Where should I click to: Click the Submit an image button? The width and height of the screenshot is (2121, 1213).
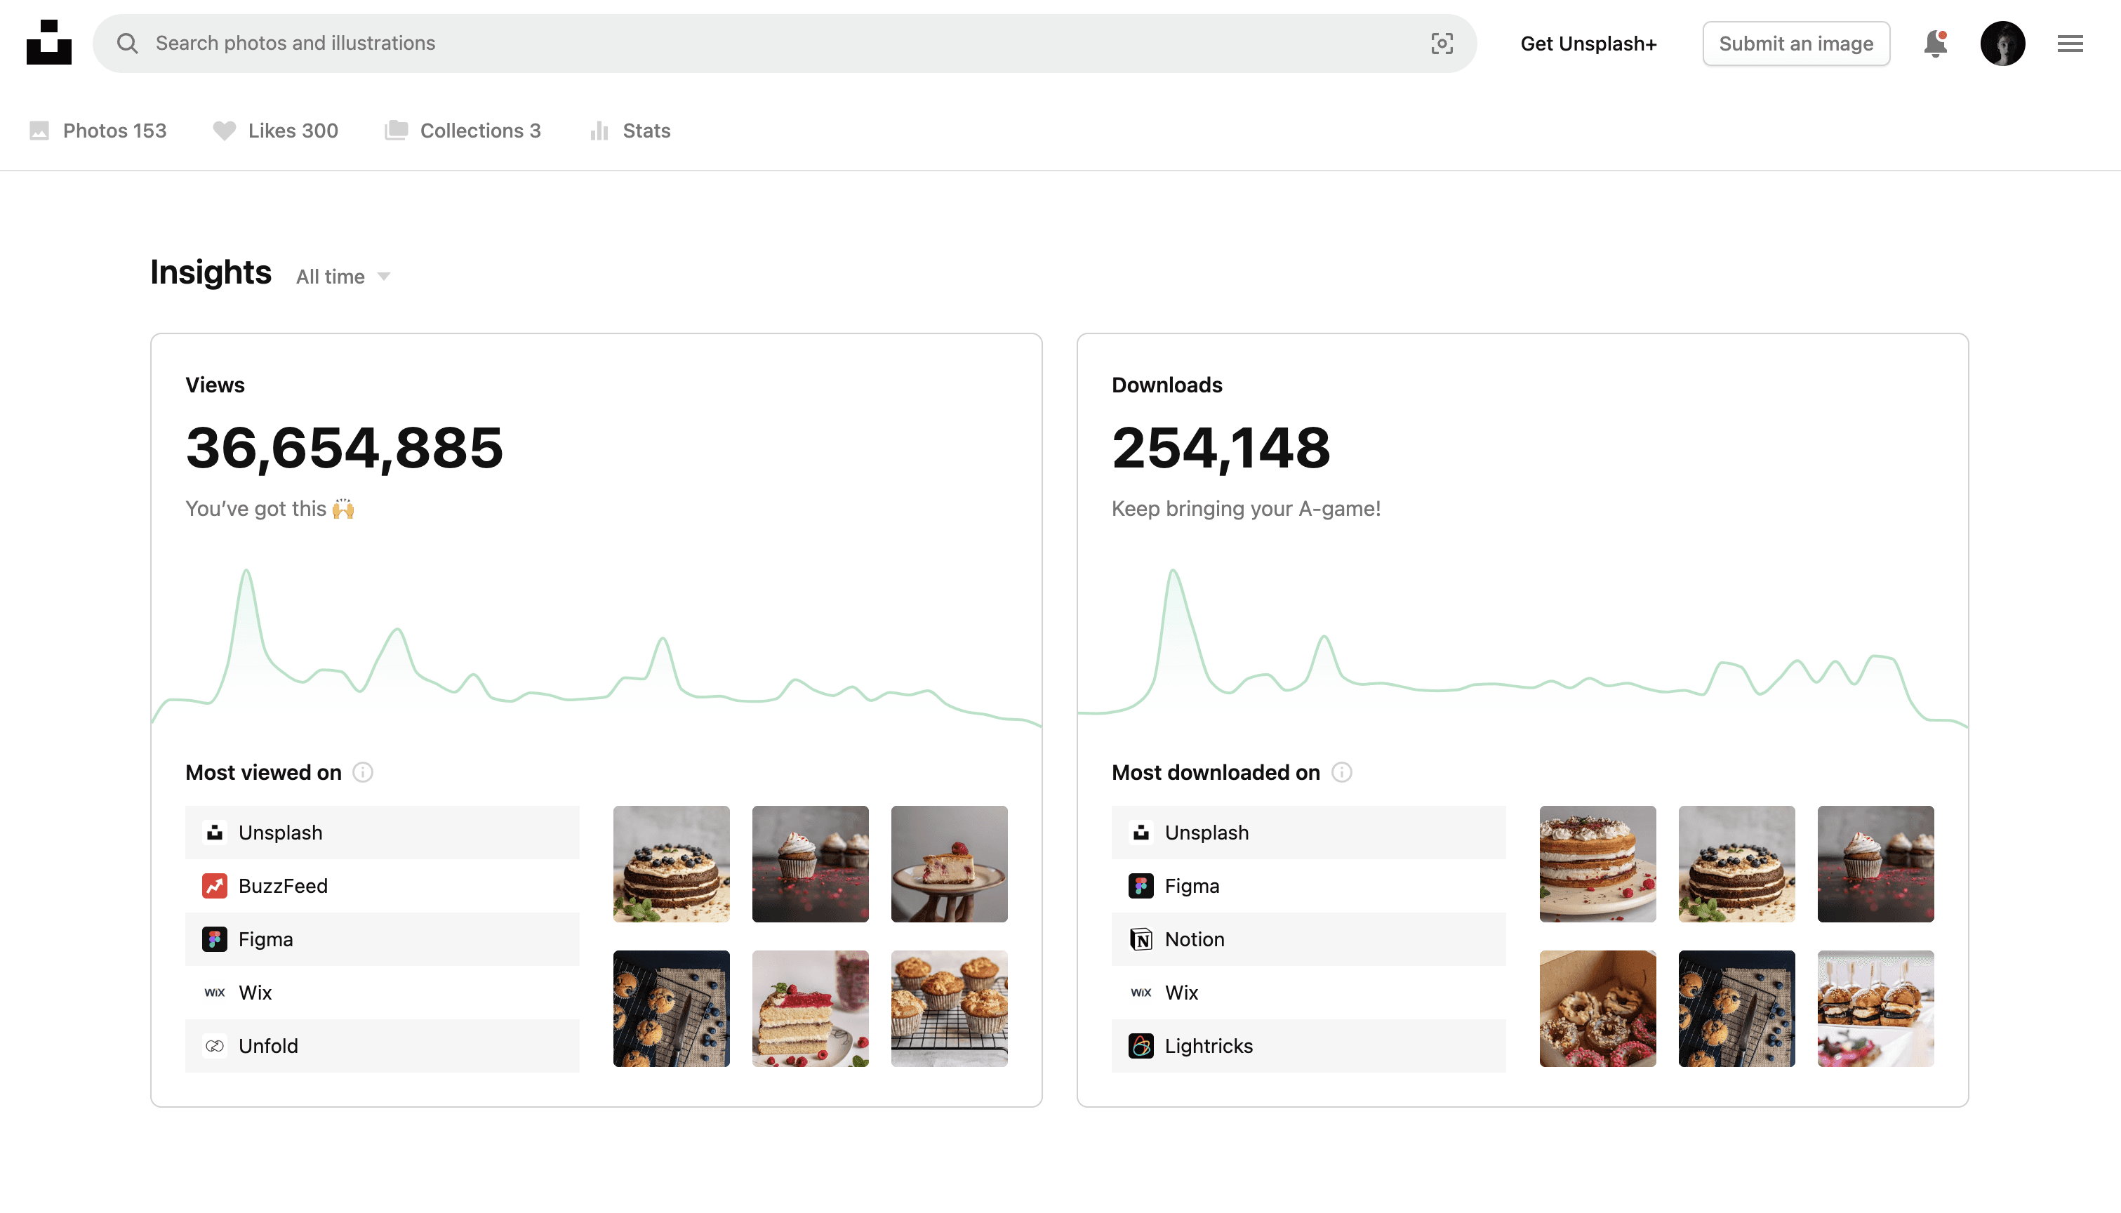pyautogui.click(x=1795, y=44)
